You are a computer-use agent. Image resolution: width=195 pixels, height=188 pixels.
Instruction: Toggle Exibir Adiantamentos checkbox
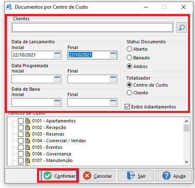127,107
